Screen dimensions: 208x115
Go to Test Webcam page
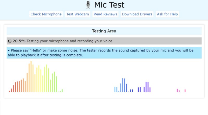pos(77,14)
